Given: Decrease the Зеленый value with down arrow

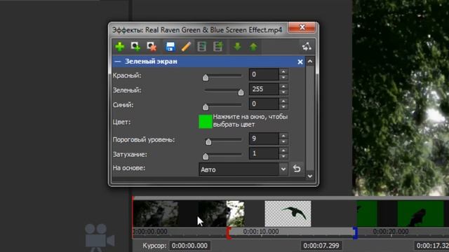Looking at the screenshot, I should (283, 92).
